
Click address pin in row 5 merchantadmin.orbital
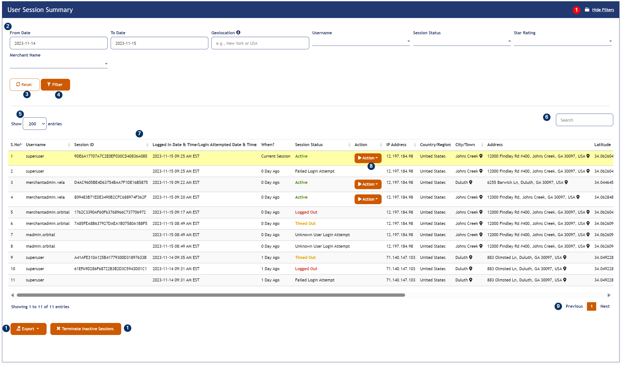point(588,212)
